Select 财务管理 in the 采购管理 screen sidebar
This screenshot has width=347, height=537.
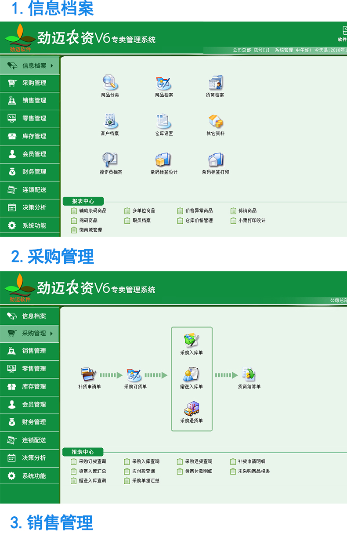(30, 422)
